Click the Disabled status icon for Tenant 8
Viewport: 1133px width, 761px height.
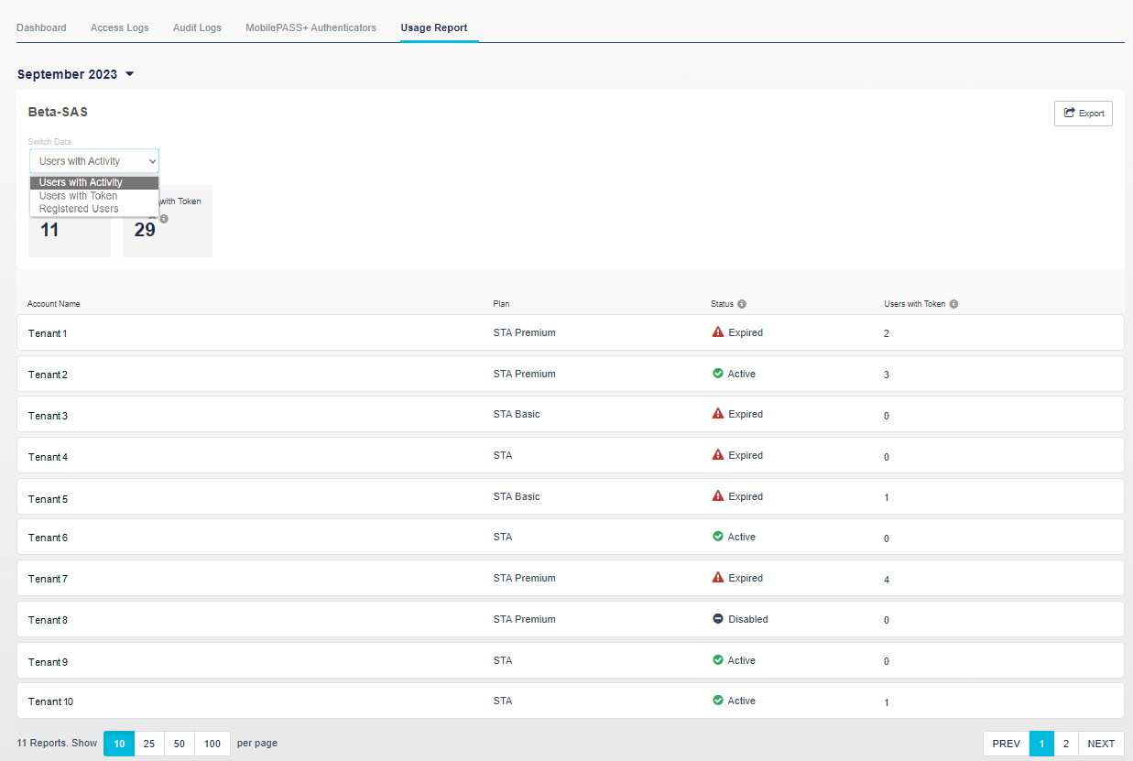(718, 619)
